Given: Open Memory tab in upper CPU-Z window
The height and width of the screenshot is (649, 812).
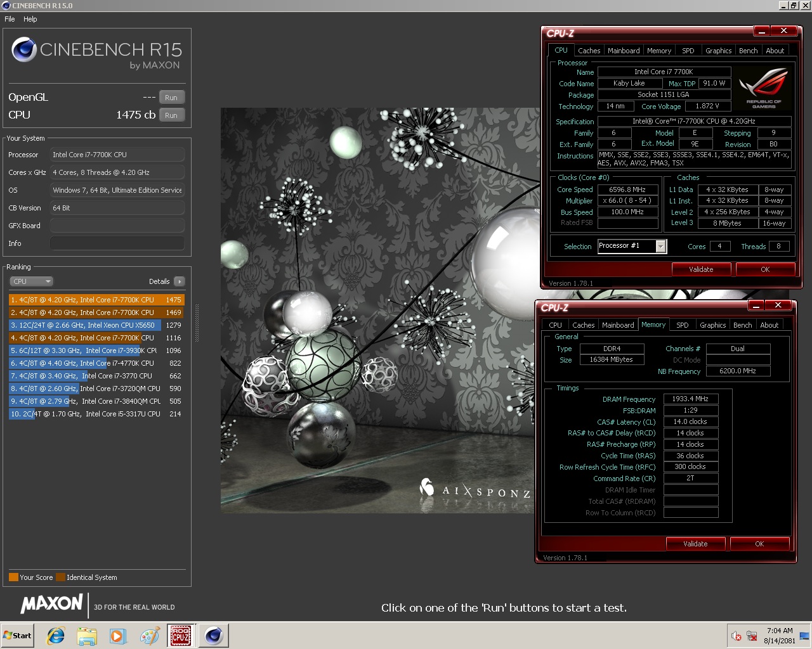Looking at the screenshot, I should coord(659,51).
